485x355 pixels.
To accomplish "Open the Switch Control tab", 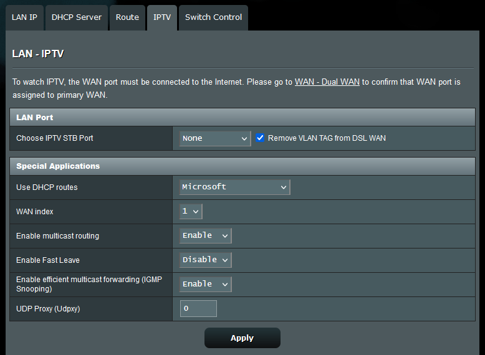I will point(213,17).
